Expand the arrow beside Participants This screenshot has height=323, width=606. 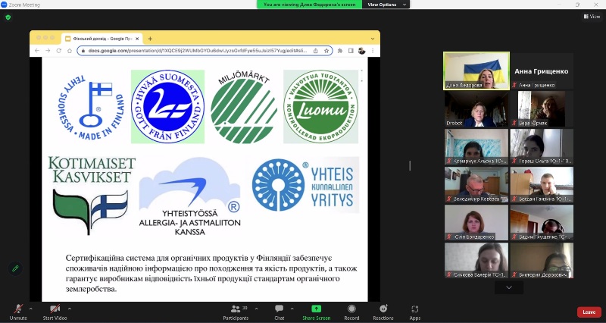pos(256,309)
